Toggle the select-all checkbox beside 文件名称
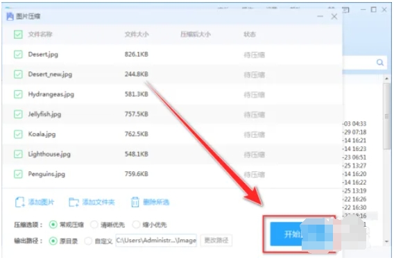Viewport: 394px width, 260px height. pos(18,35)
